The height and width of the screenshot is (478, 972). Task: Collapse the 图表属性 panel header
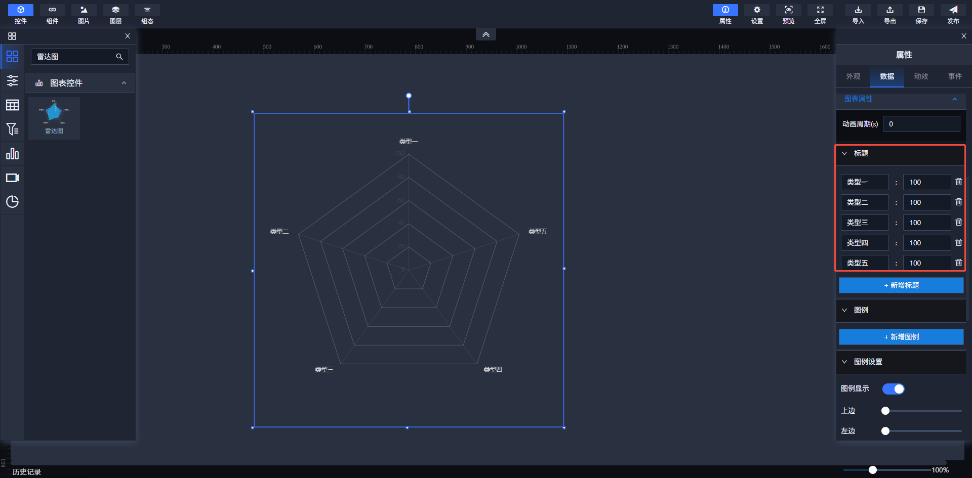tap(954, 99)
